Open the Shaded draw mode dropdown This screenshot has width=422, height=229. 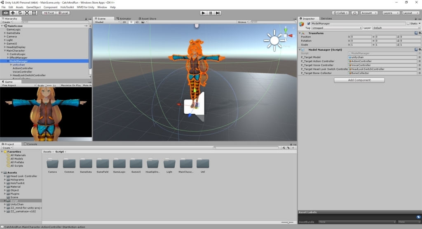(107, 22)
